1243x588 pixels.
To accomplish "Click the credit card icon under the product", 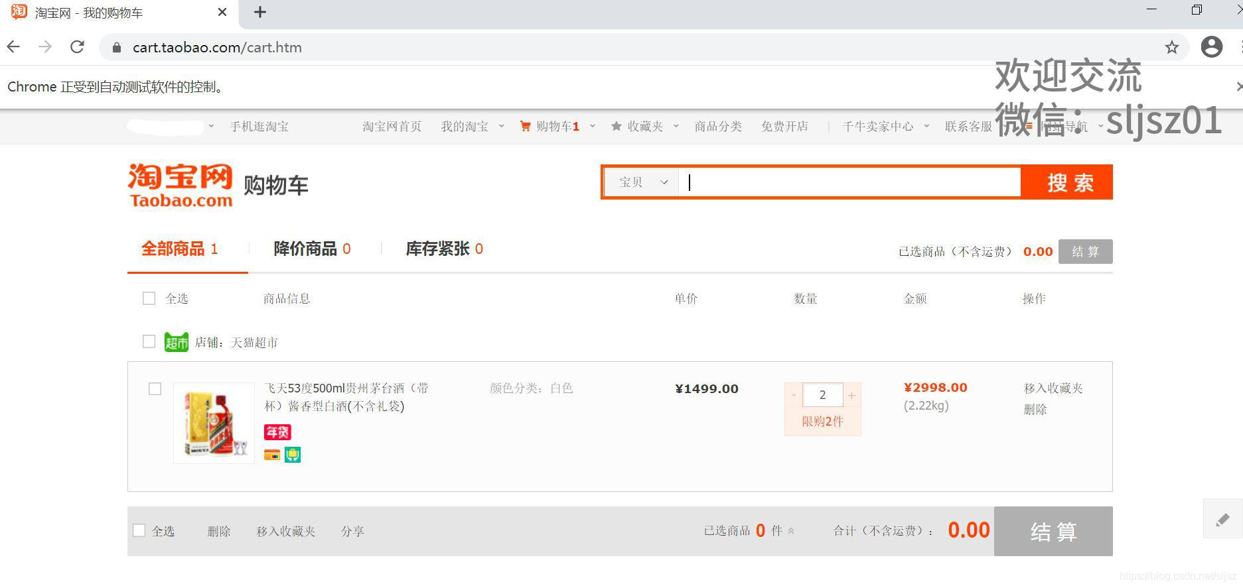I will 272,455.
